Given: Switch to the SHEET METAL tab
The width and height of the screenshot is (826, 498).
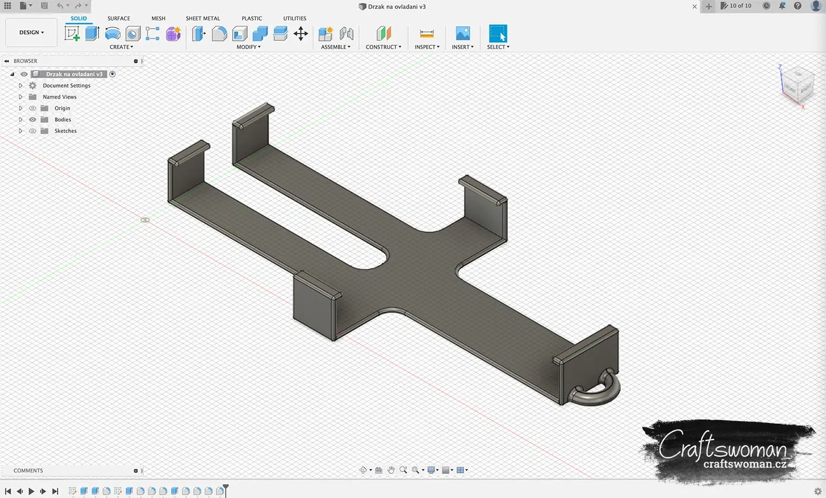Looking at the screenshot, I should (203, 18).
